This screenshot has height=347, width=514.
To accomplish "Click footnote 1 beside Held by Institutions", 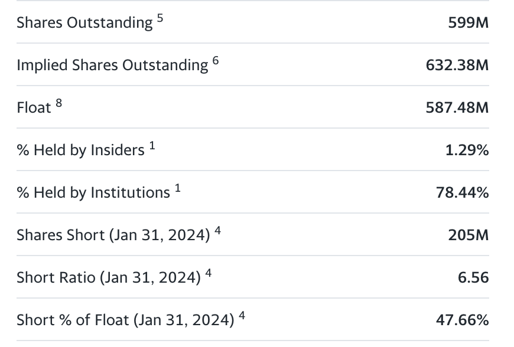I will (x=178, y=188).
